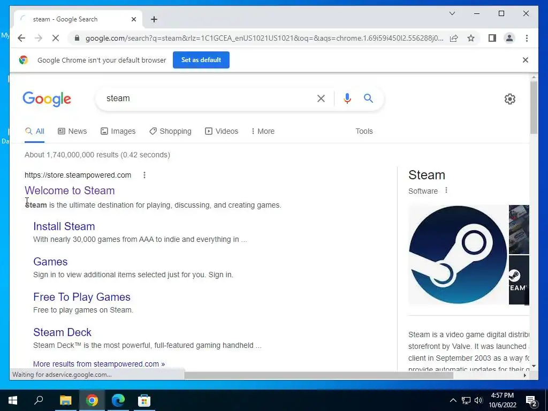Image resolution: width=548 pixels, height=411 pixels.
Task: Open the Install Steam link
Action: (x=64, y=226)
